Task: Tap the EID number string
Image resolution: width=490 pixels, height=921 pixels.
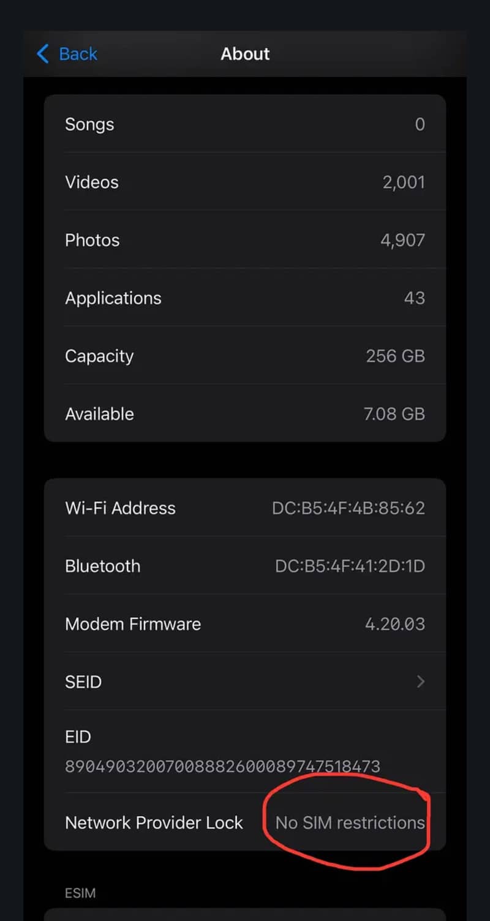Action: coord(222,766)
